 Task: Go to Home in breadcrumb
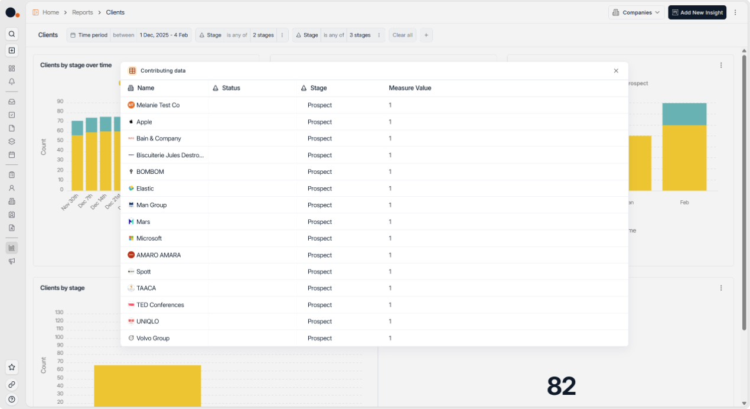(x=51, y=12)
